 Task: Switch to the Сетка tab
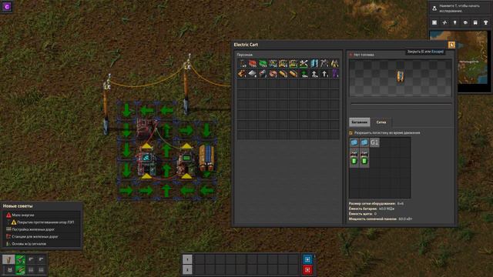(x=381, y=122)
